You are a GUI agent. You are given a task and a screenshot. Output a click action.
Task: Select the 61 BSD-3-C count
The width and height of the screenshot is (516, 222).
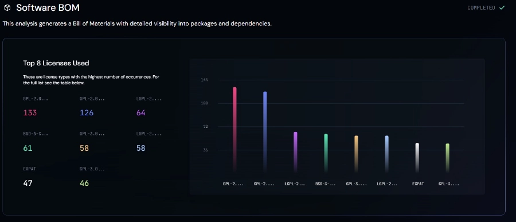coord(28,148)
